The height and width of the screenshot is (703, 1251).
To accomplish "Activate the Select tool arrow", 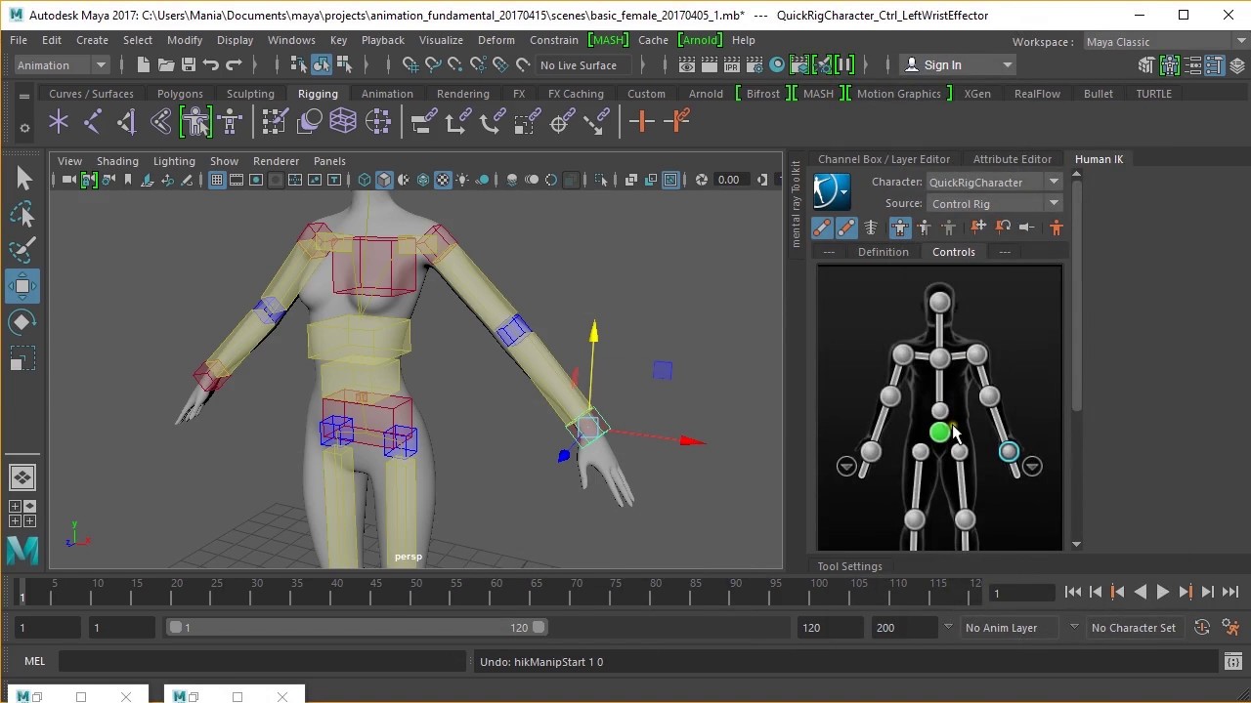I will pyautogui.click(x=22, y=178).
